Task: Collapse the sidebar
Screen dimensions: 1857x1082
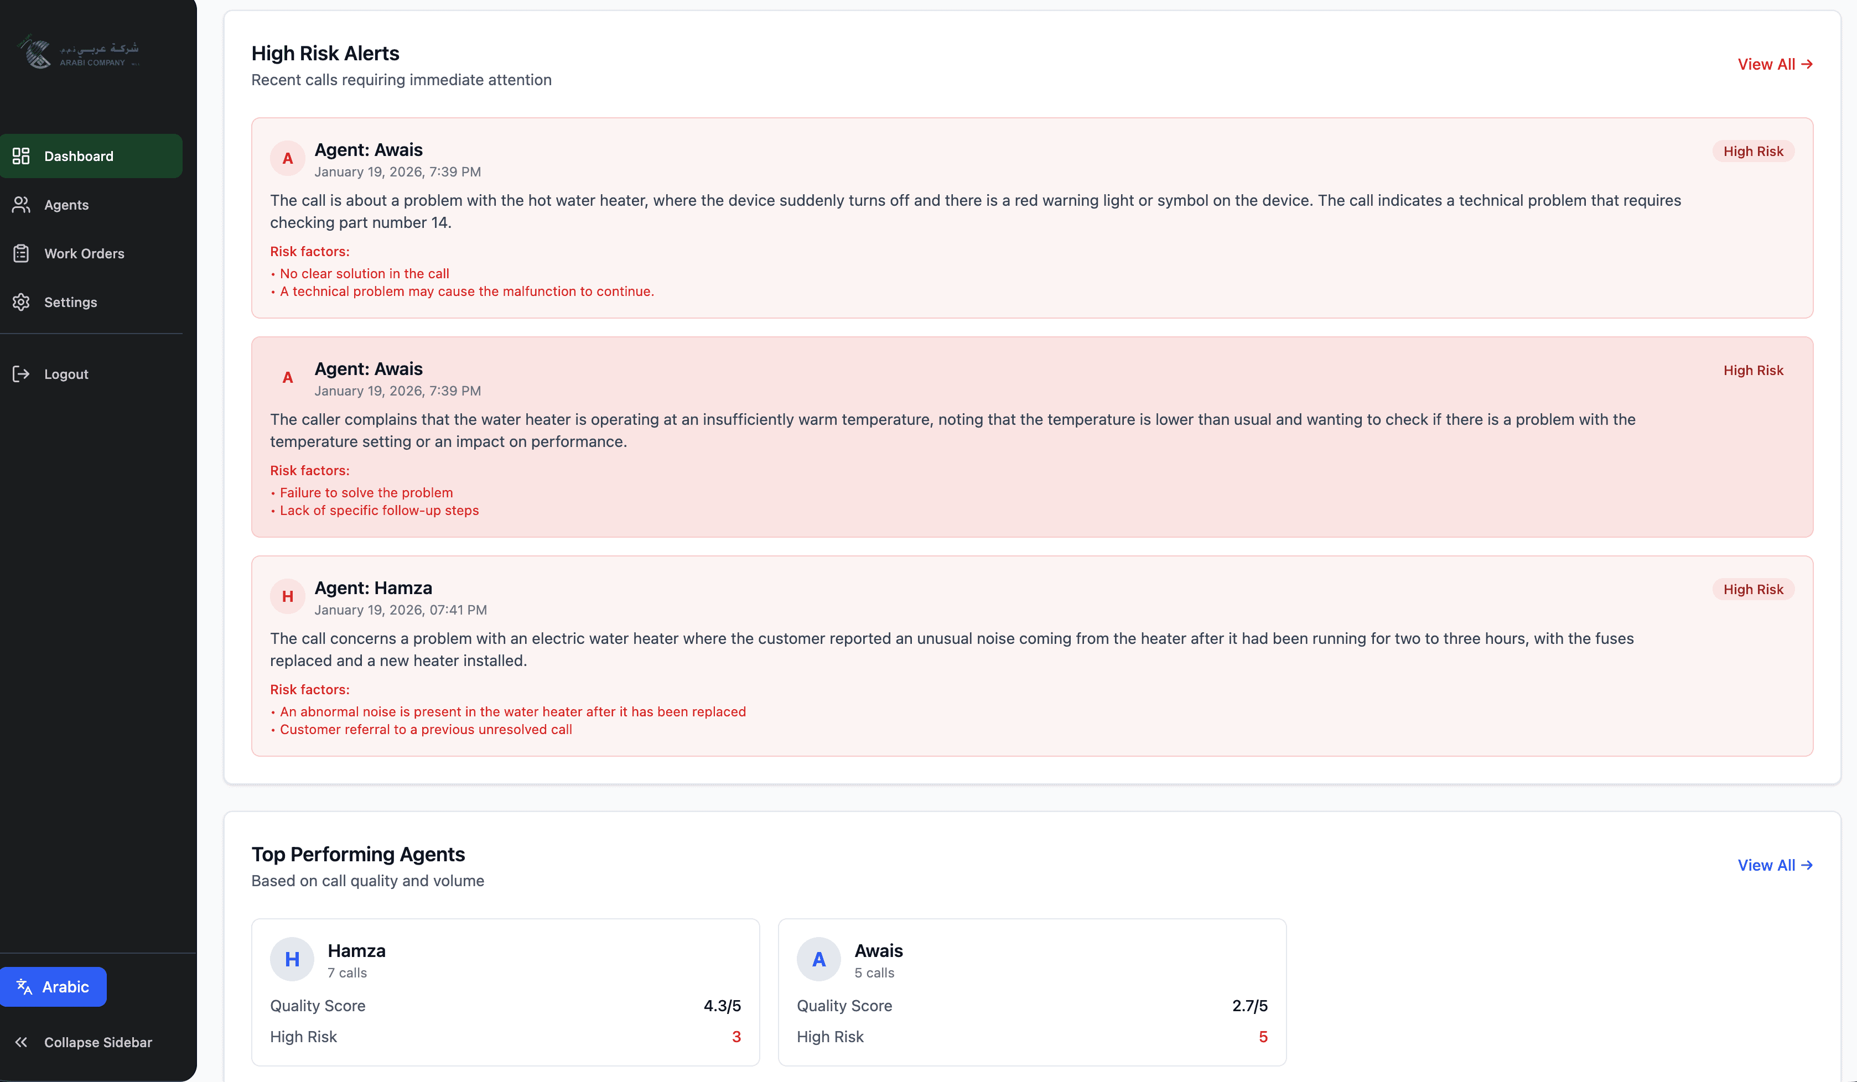Action: (x=97, y=1042)
